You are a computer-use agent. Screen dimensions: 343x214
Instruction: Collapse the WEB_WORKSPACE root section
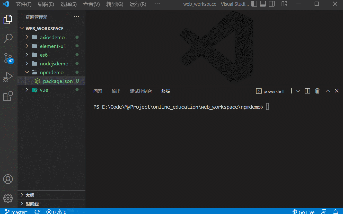22,29
